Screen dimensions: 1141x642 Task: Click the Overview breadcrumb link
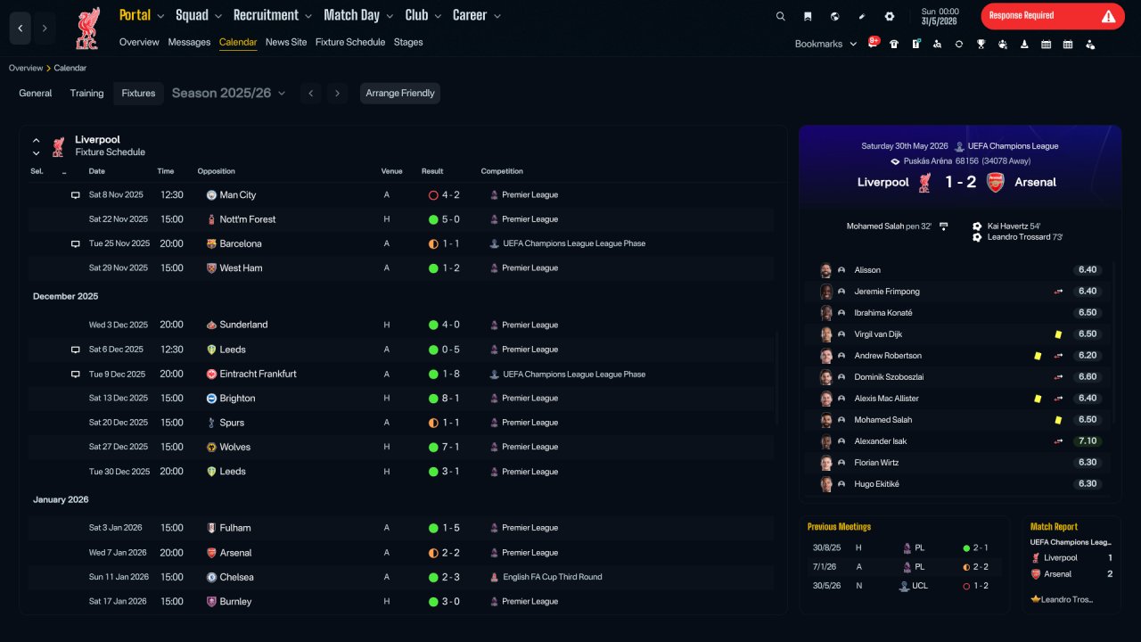26,68
